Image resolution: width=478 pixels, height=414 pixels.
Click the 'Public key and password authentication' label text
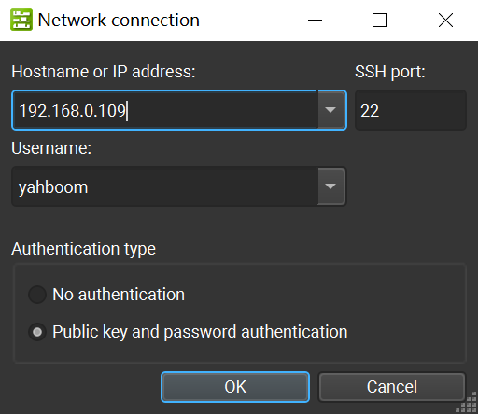point(200,332)
